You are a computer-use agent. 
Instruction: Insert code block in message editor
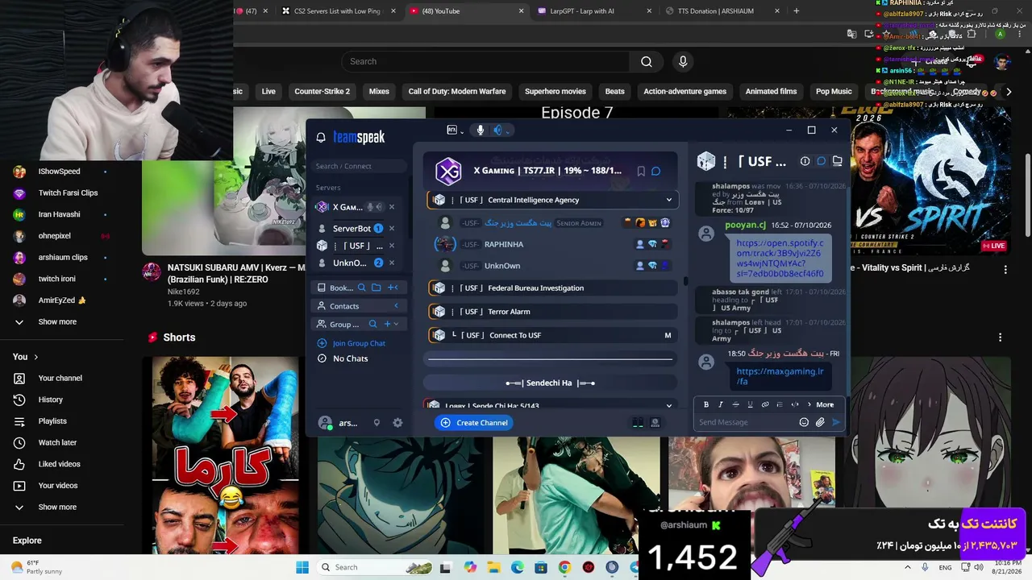pyautogui.click(x=794, y=404)
